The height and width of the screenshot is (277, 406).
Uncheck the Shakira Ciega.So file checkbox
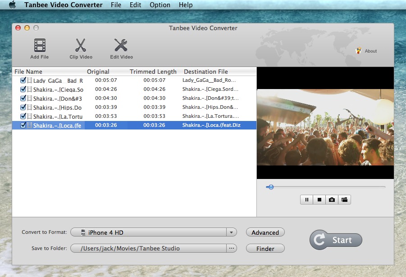(23, 89)
